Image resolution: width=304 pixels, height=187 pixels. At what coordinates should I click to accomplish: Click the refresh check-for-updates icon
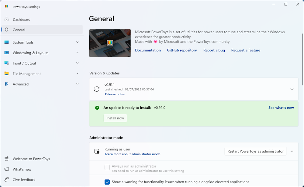[97, 89]
